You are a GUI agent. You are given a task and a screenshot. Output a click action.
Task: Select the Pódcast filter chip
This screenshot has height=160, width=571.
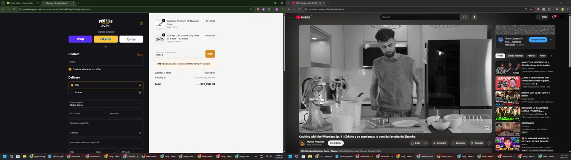(x=531, y=56)
